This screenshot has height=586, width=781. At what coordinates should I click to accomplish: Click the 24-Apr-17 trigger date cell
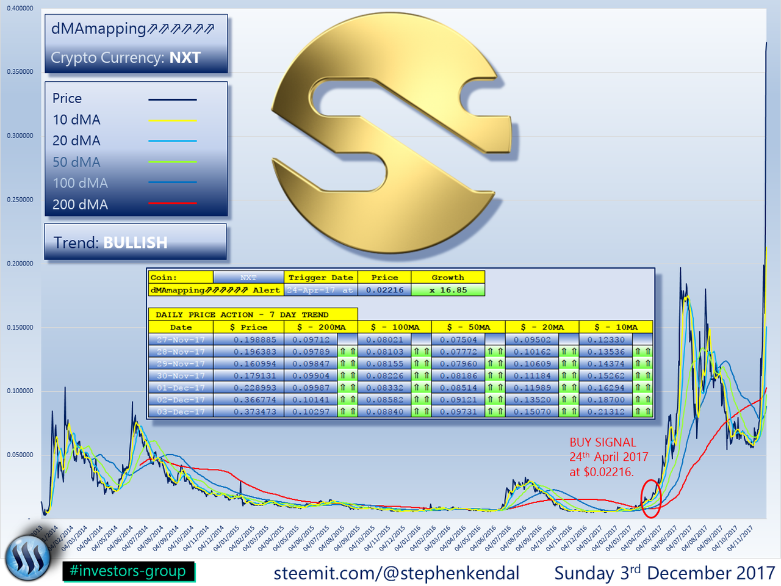point(321,290)
